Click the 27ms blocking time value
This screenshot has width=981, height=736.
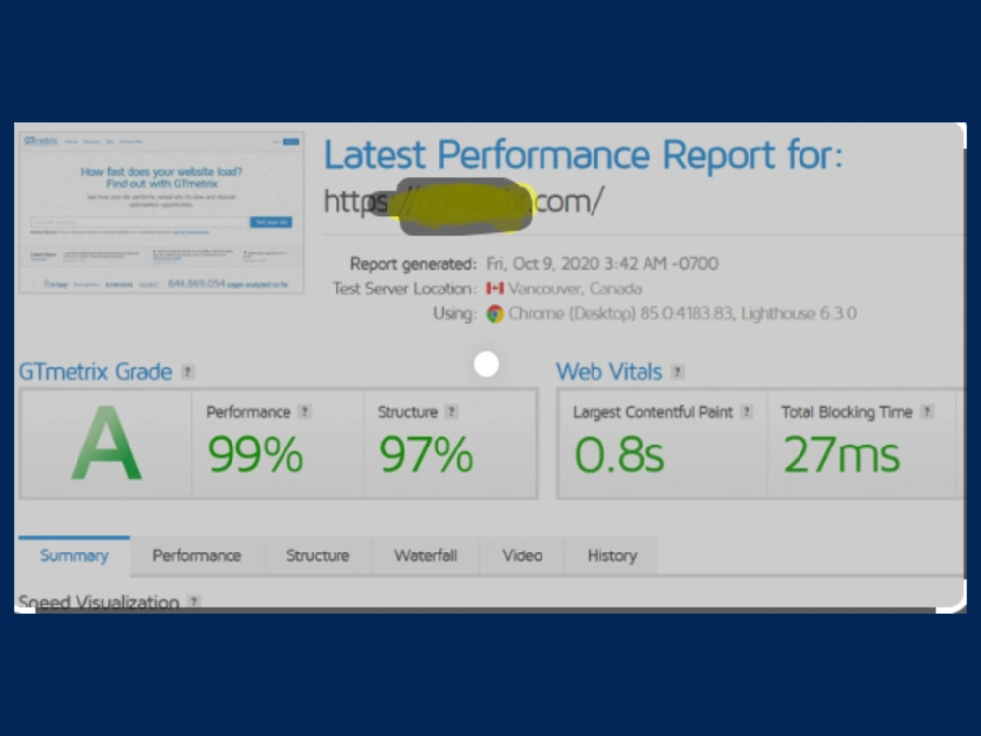[842, 454]
